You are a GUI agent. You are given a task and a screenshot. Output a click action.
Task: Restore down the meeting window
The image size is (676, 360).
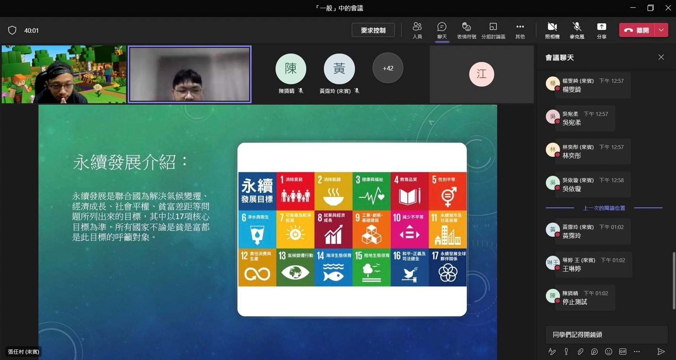[651, 8]
